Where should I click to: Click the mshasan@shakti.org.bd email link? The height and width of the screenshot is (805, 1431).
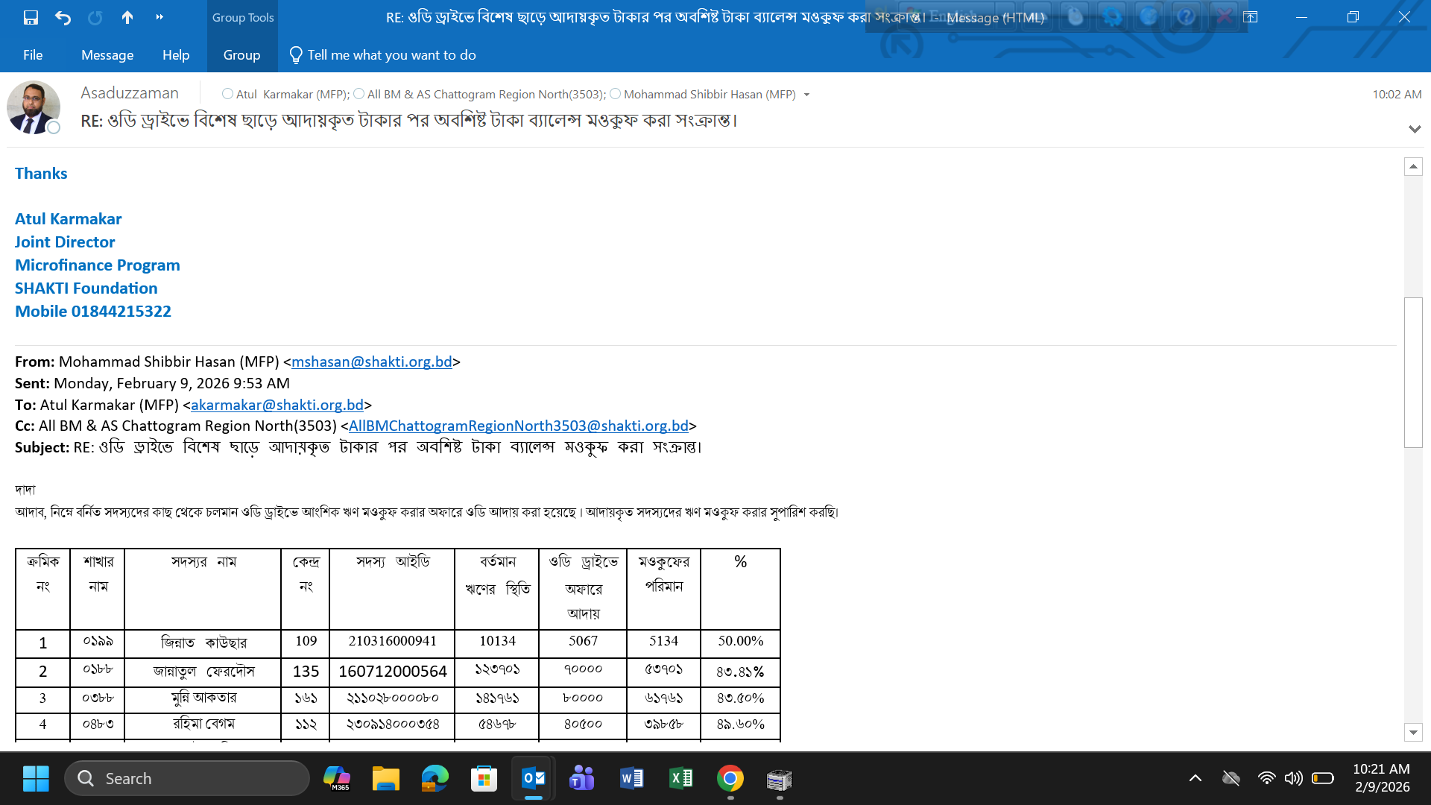(x=371, y=362)
